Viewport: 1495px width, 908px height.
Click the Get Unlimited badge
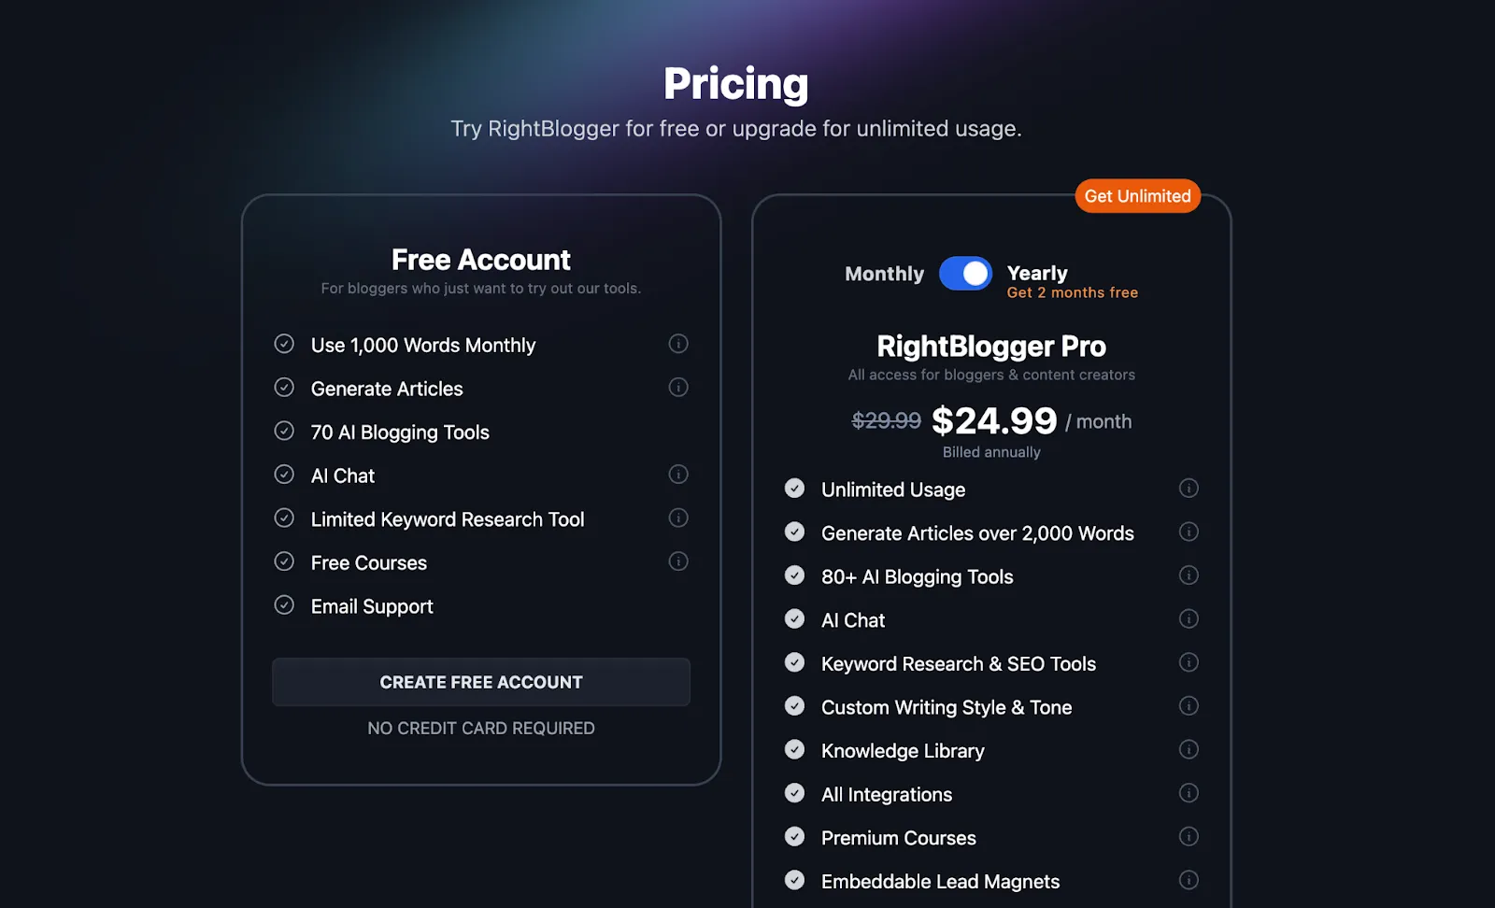(1137, 196)
